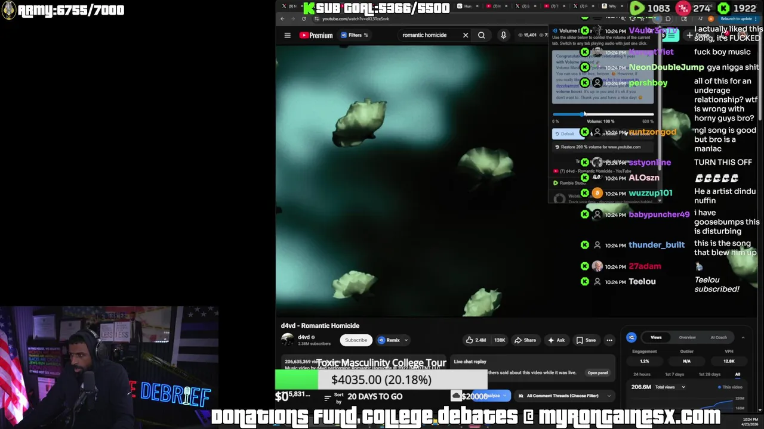Click the donation goal progress bar
Viewport: 764px width, 429px height.
pyautogui.click(x=381, y=380)
